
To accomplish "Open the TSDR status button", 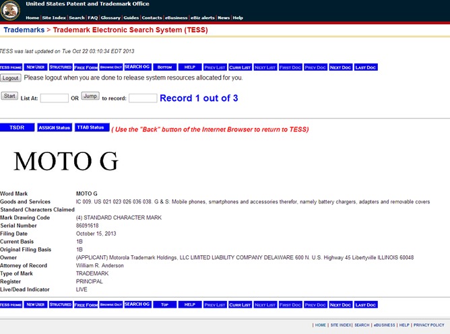I will coord(18,127).
